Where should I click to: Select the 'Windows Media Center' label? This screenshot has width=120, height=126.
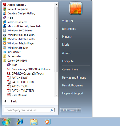[21, 39]
